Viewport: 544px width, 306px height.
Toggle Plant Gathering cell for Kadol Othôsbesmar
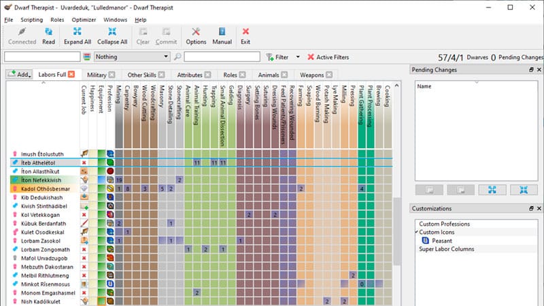[x=362, y=188]
